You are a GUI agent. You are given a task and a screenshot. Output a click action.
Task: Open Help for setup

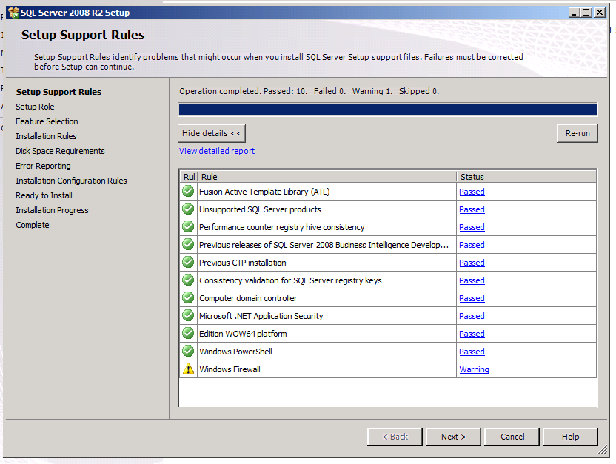pos(570,437)
